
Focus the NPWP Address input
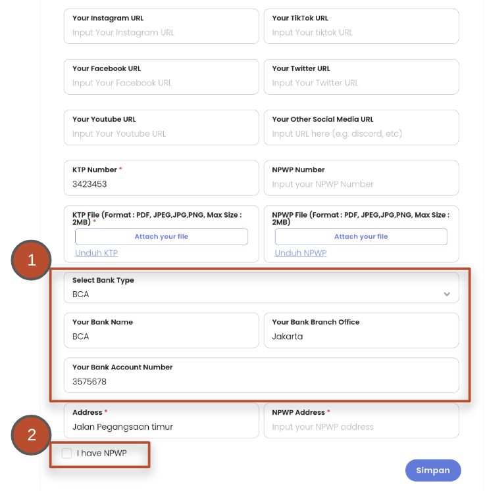click(x=361, y=427)
